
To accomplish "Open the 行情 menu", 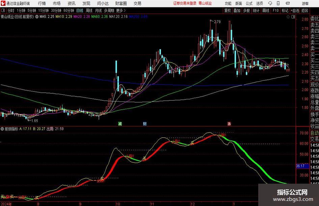I will point(42,3).
